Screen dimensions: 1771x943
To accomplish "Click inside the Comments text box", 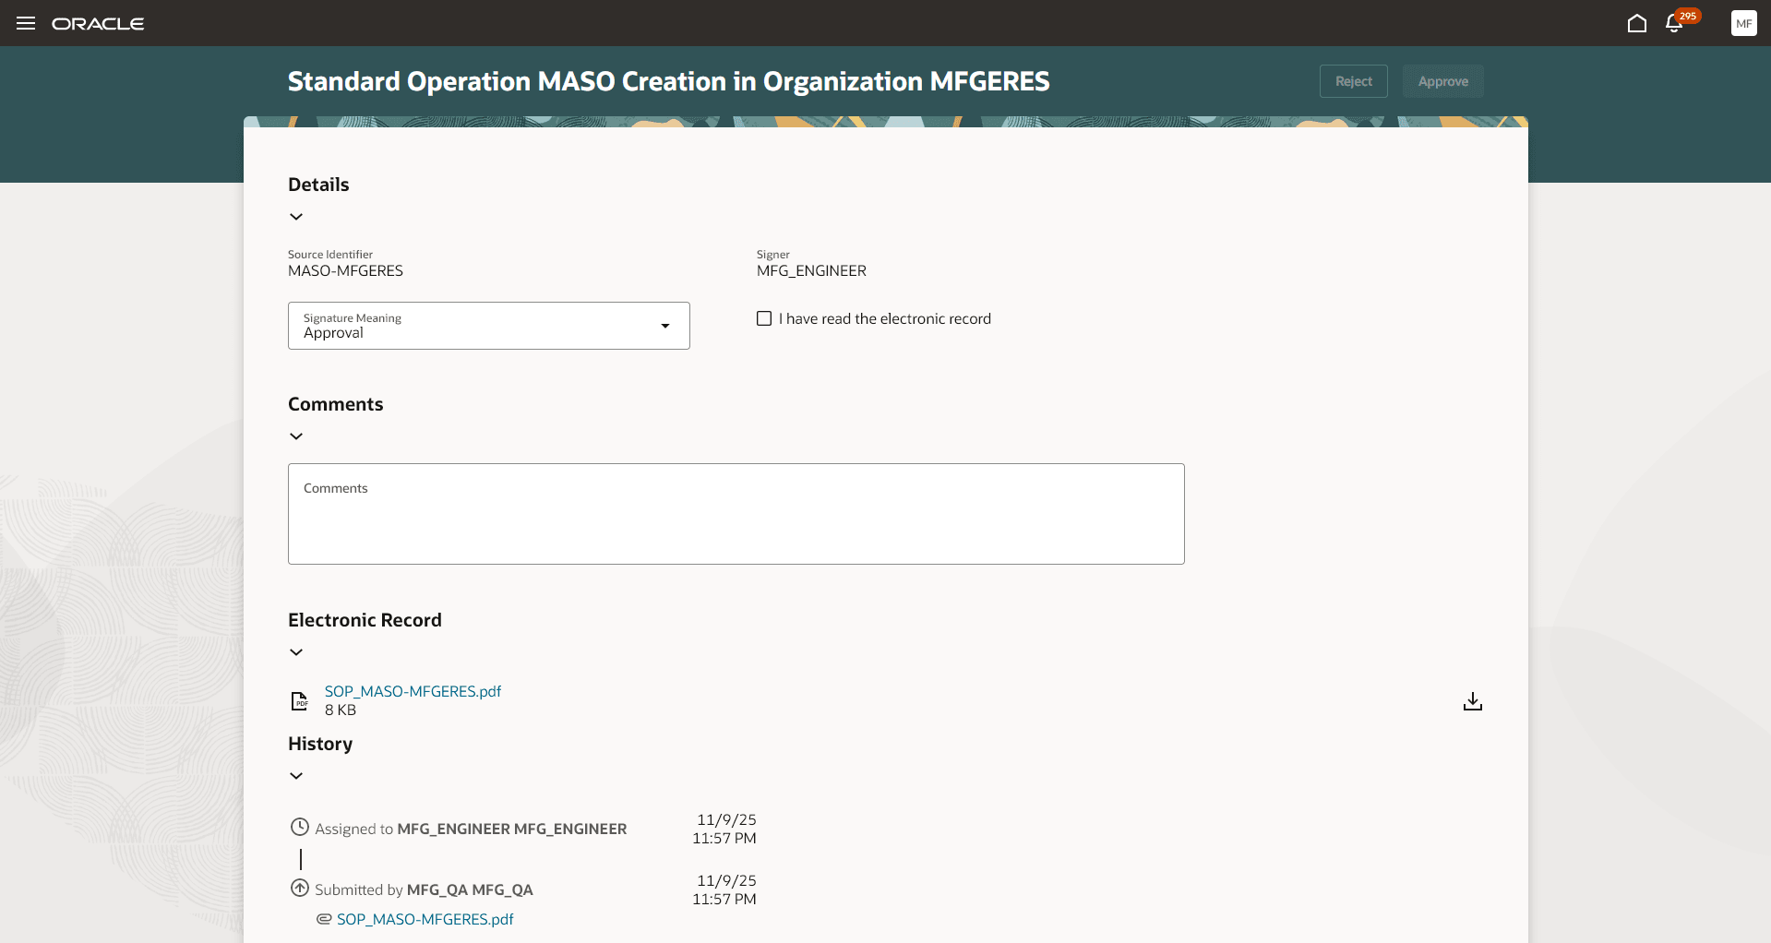I will pyautogui.click(x=736, y=513).
